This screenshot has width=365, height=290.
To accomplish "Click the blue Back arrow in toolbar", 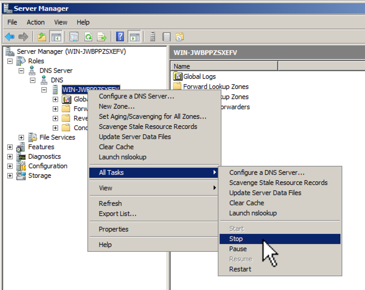I will [x=10, y=36].
